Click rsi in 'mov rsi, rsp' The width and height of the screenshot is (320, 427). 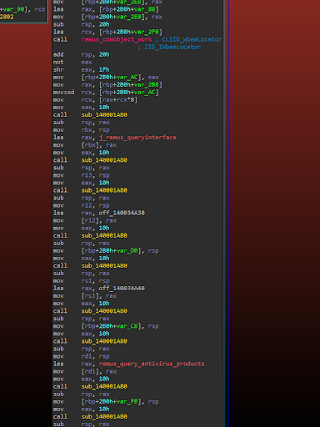[x=87, y=281]
